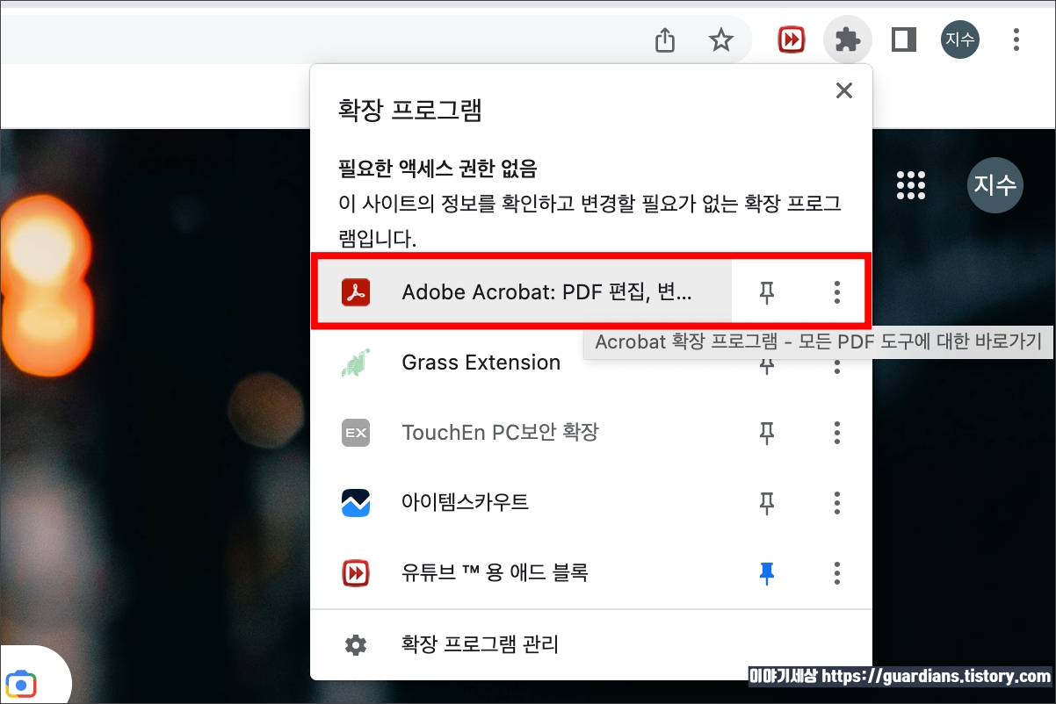Open the 지수 profile button in toolbar
The height and width of the screenshot is (704, 1056).
[x=959, y=40]
